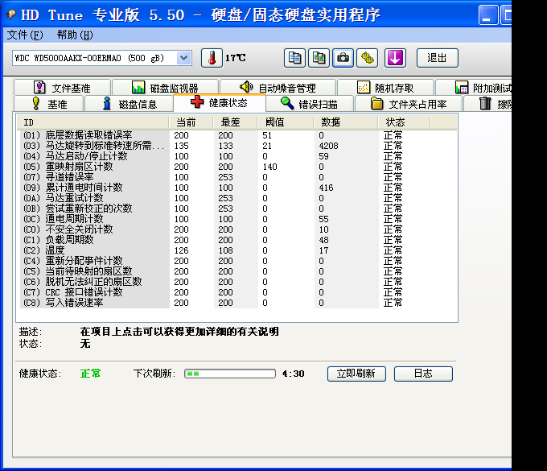Click the 最差 column header
The height and width of the screenshot is (471, 547).
tap(235, 122)
